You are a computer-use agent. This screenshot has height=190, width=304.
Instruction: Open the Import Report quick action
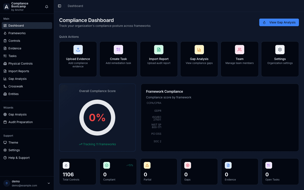point(159,59)
